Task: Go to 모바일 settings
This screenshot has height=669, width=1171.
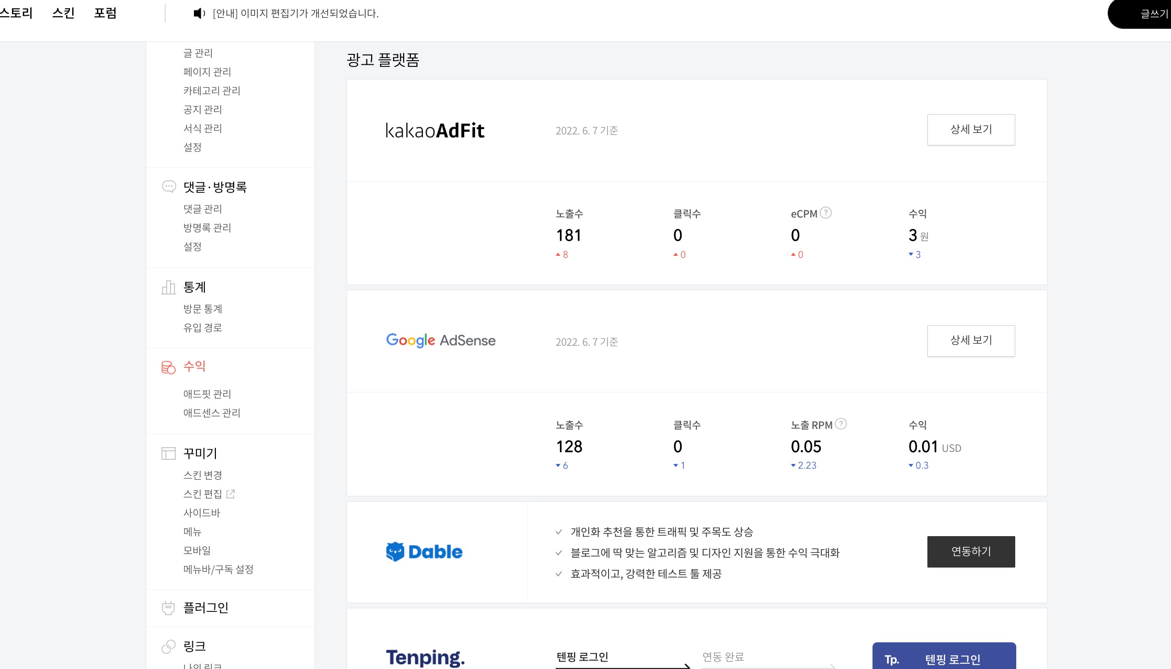Action: pyautogui.click(x=197, y=550)
